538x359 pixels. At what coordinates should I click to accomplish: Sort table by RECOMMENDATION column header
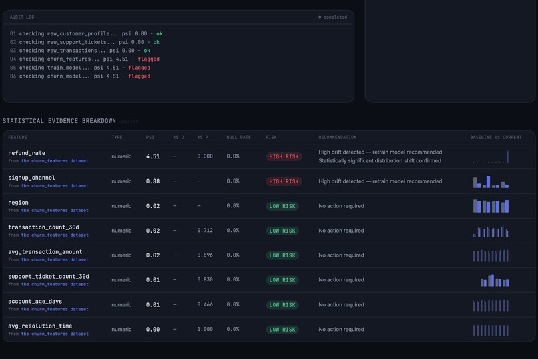[x=337, y=138]
